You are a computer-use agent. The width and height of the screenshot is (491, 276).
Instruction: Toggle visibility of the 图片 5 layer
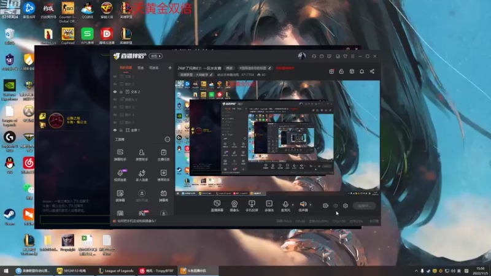point(115,122)
